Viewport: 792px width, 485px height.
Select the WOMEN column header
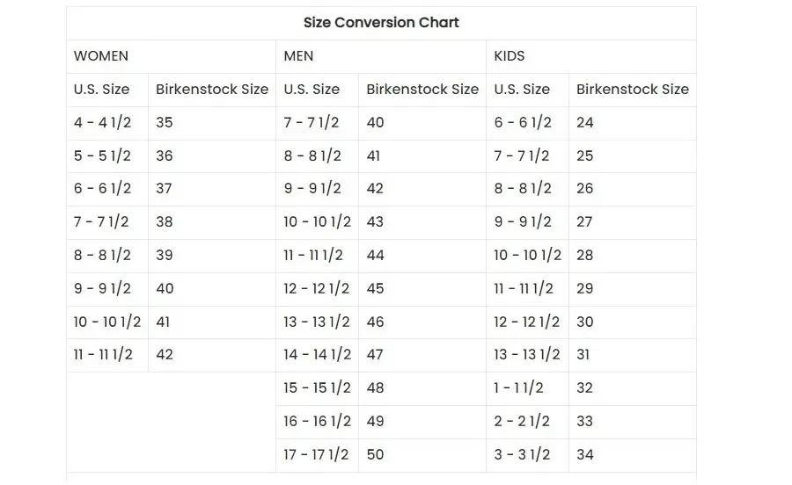click(101, 56)
